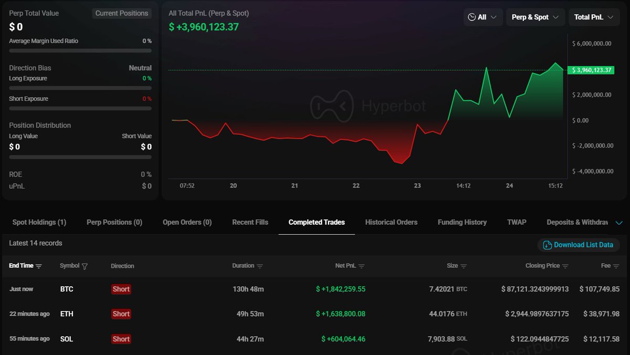Screen dimensions: 630x355
Task: Sort by Size using its icon
Action: (x=464, y=266)
